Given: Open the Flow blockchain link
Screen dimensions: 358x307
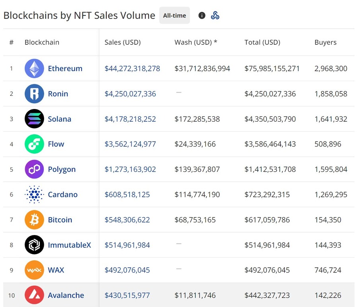Looking at the screenshot, I should click(56, 144).
